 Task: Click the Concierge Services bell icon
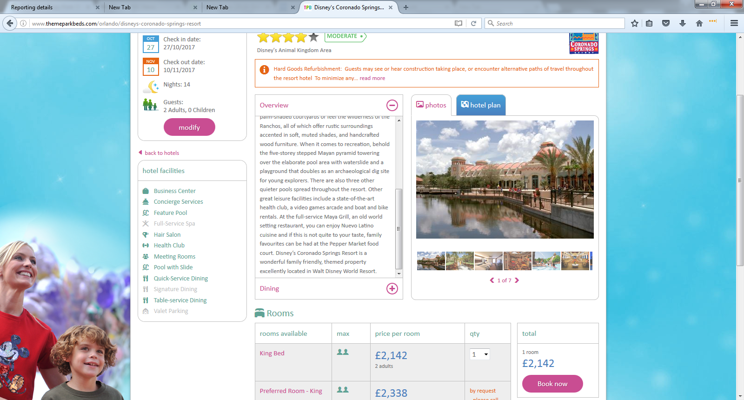[x=146, y=202]
